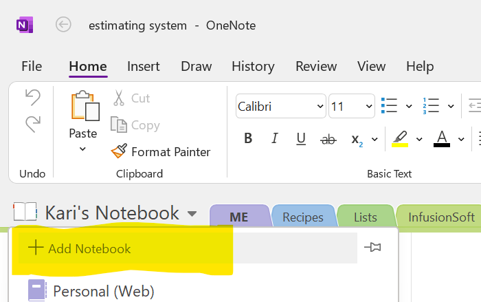The height and width of the screenshot is (302, 481).
Task: Cut the selected content
Action: click(131, 98)
